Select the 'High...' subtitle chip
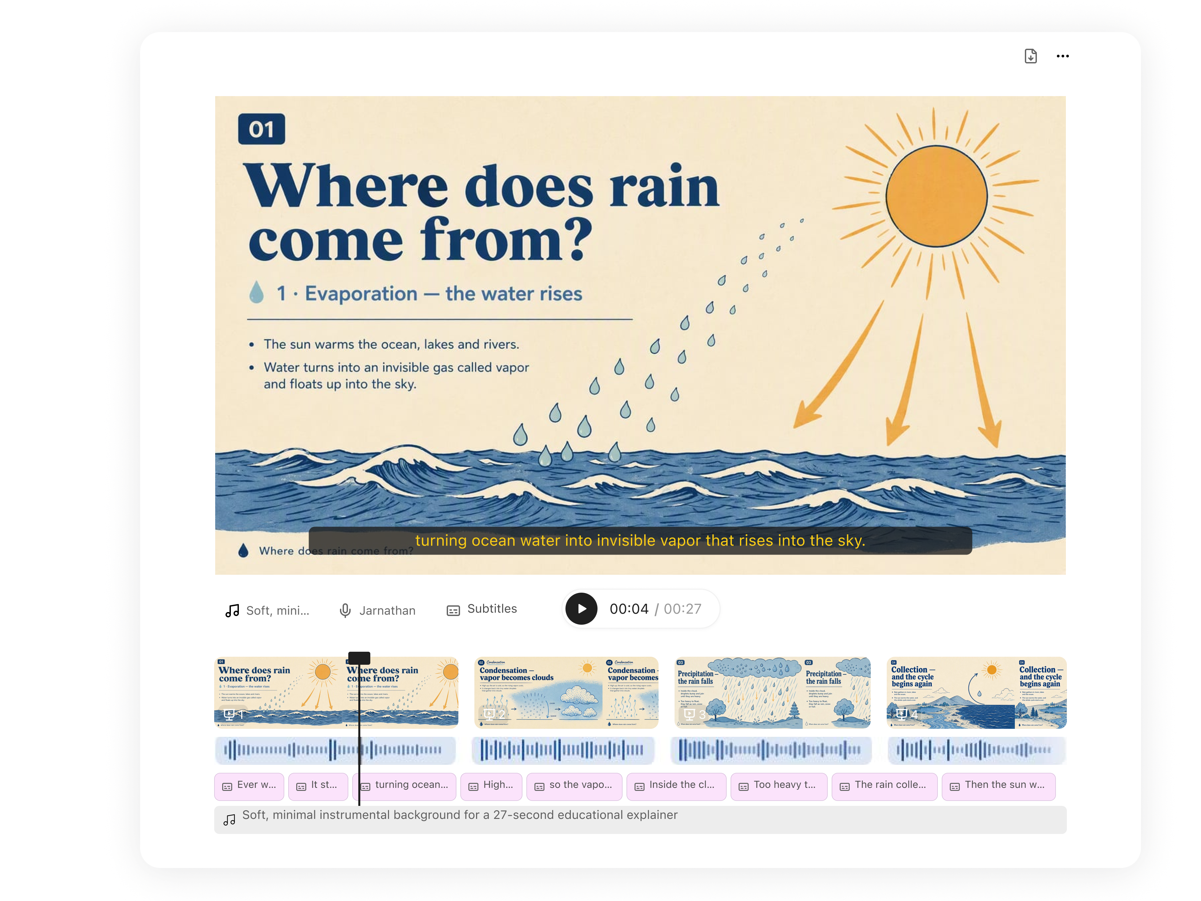1201x901 pixels. point(491,786)
